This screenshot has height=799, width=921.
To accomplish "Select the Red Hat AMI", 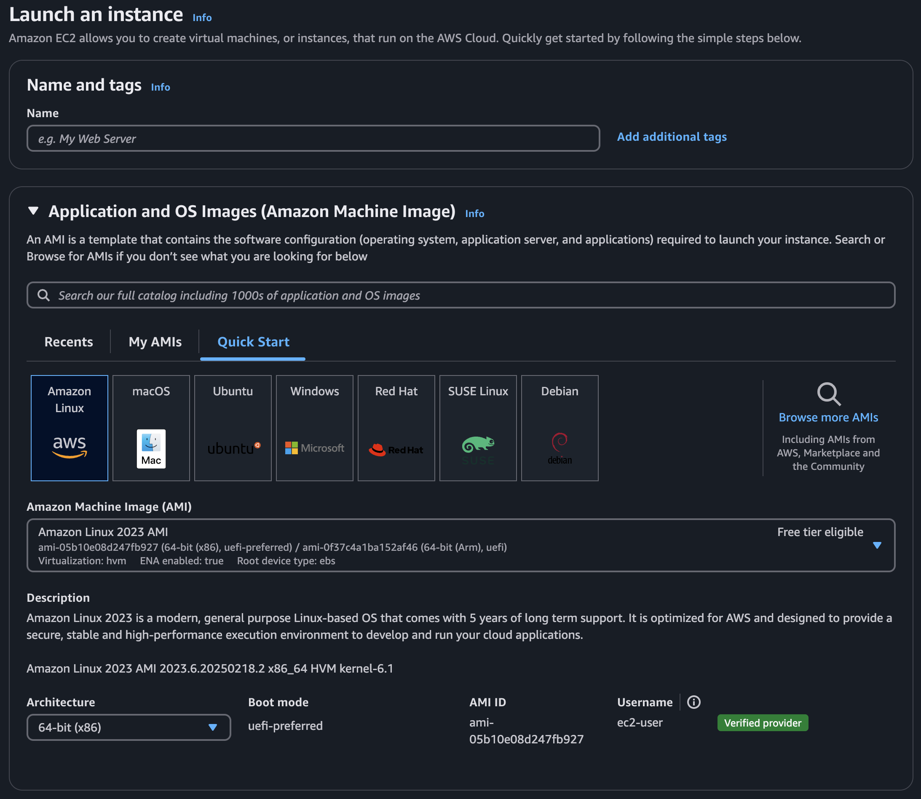I will point(396,428).
